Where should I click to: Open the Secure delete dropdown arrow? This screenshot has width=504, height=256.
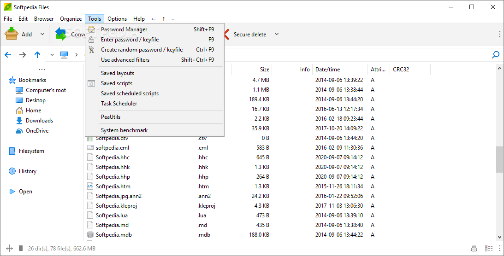pyautogui.click(x=276, y=34)
